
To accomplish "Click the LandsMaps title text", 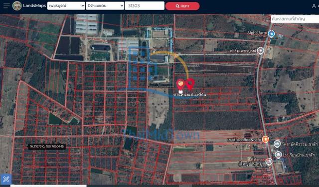I will click(x=34, y=5).
